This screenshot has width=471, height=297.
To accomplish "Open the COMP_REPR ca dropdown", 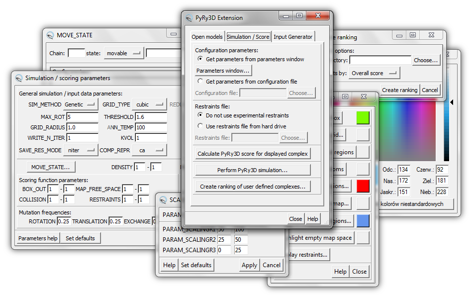I will [x=150, y=150].
